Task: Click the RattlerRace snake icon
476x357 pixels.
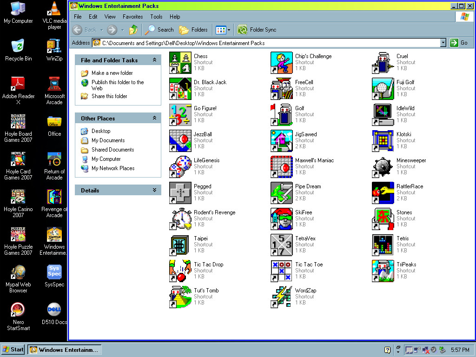Action: pyautogui.click(x=383, y=193)
